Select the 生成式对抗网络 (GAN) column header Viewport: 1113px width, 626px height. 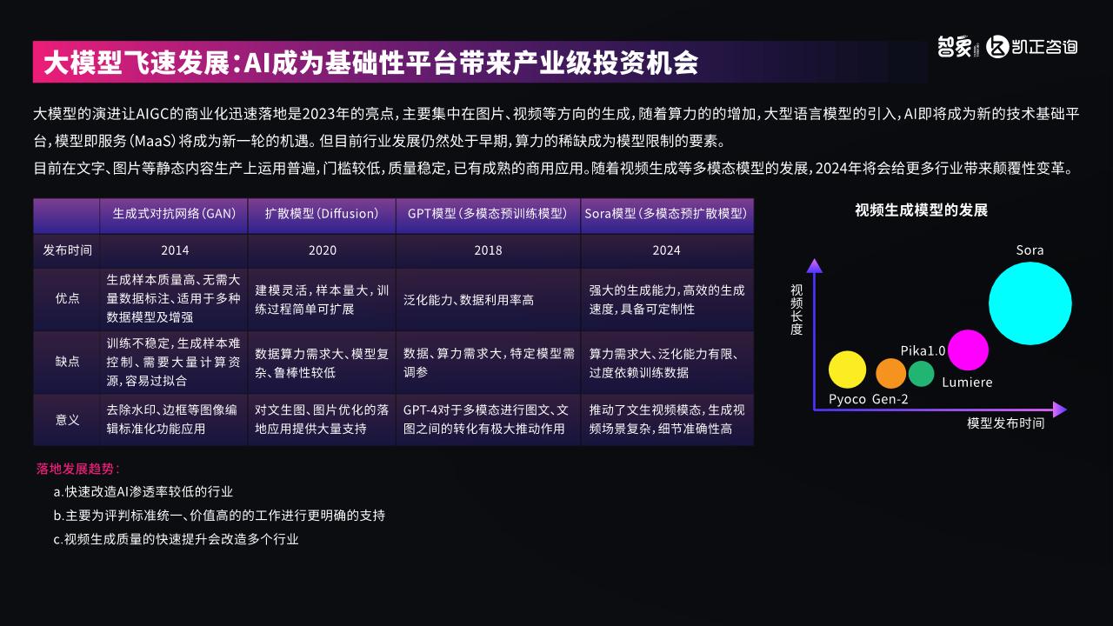pos(174,214)
